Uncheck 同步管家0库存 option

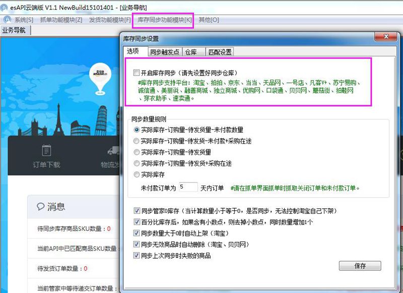click(x=137, y=211)
